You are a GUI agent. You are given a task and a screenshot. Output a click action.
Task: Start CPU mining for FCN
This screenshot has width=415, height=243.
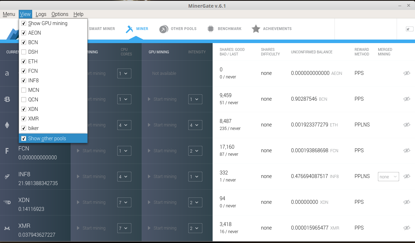click(91, 150)
